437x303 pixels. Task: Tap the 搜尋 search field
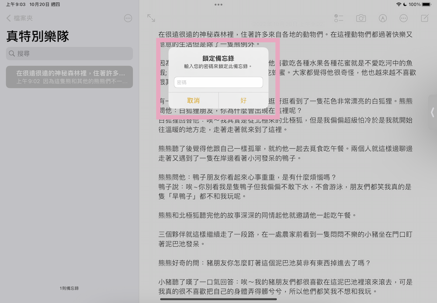pyautogui.click(x=69, y=54)
